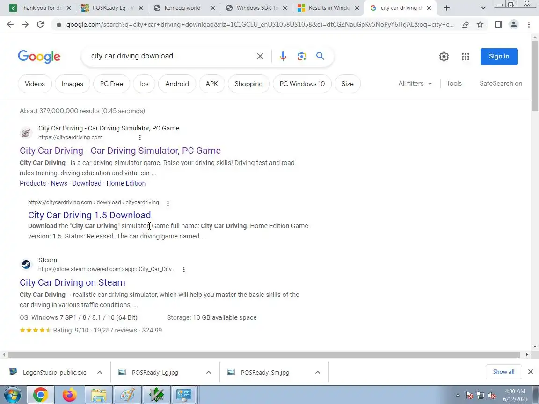Open All filters dropdown
Image resolution: width=539 pixels, height=404 pixels.
click(x=415, y=84)
